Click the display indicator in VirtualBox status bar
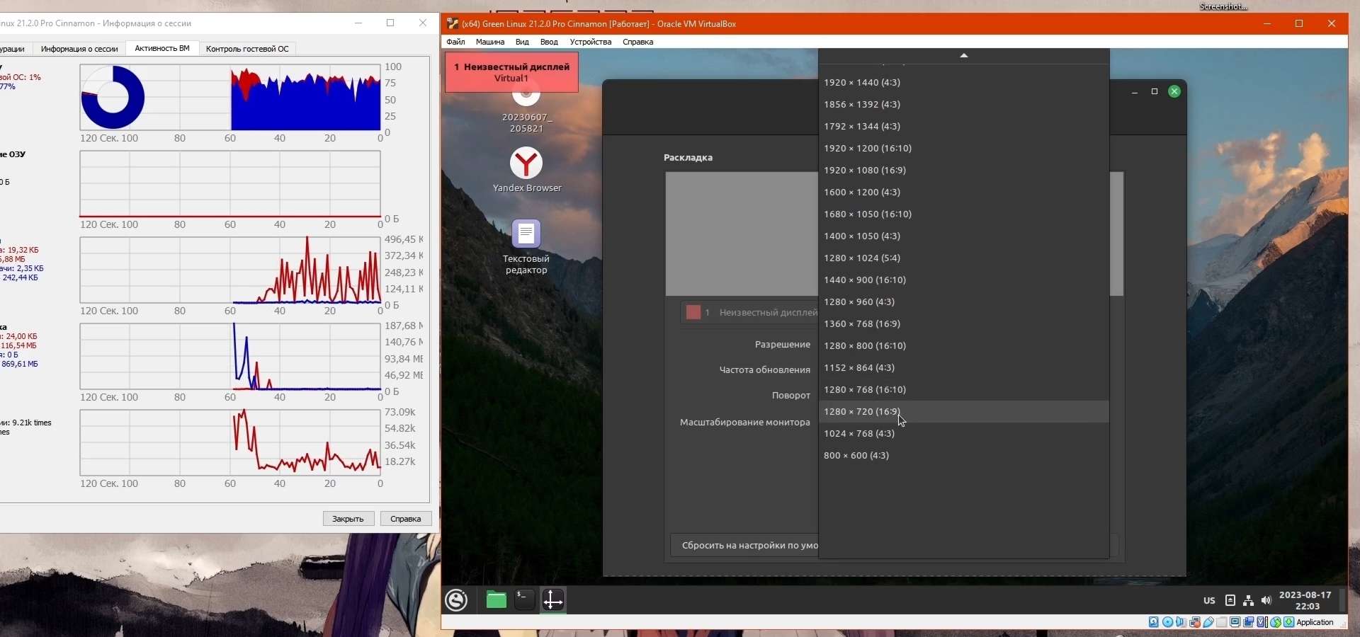1360x637 pixels. (1235, 622)
